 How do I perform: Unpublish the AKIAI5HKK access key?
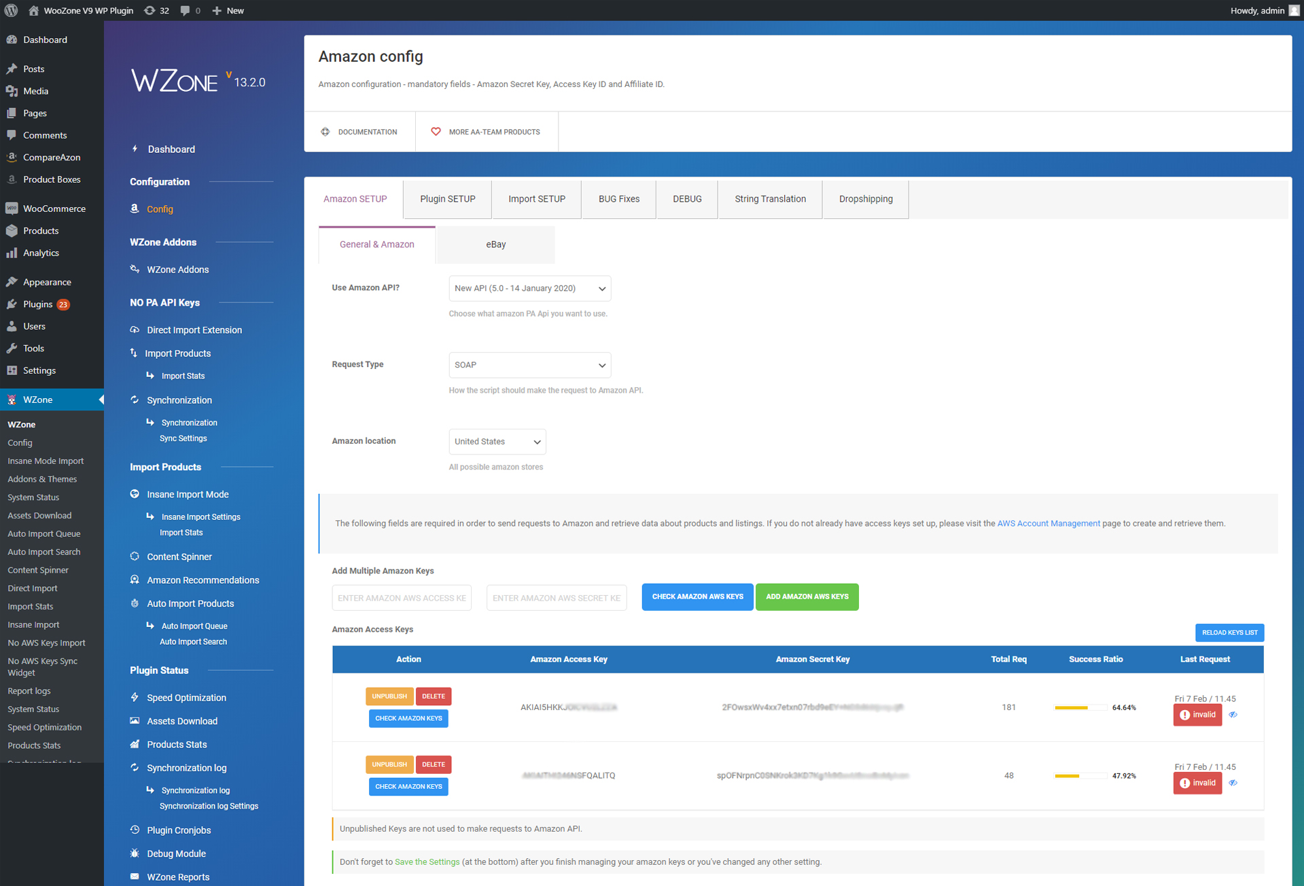tap(389, 696)
